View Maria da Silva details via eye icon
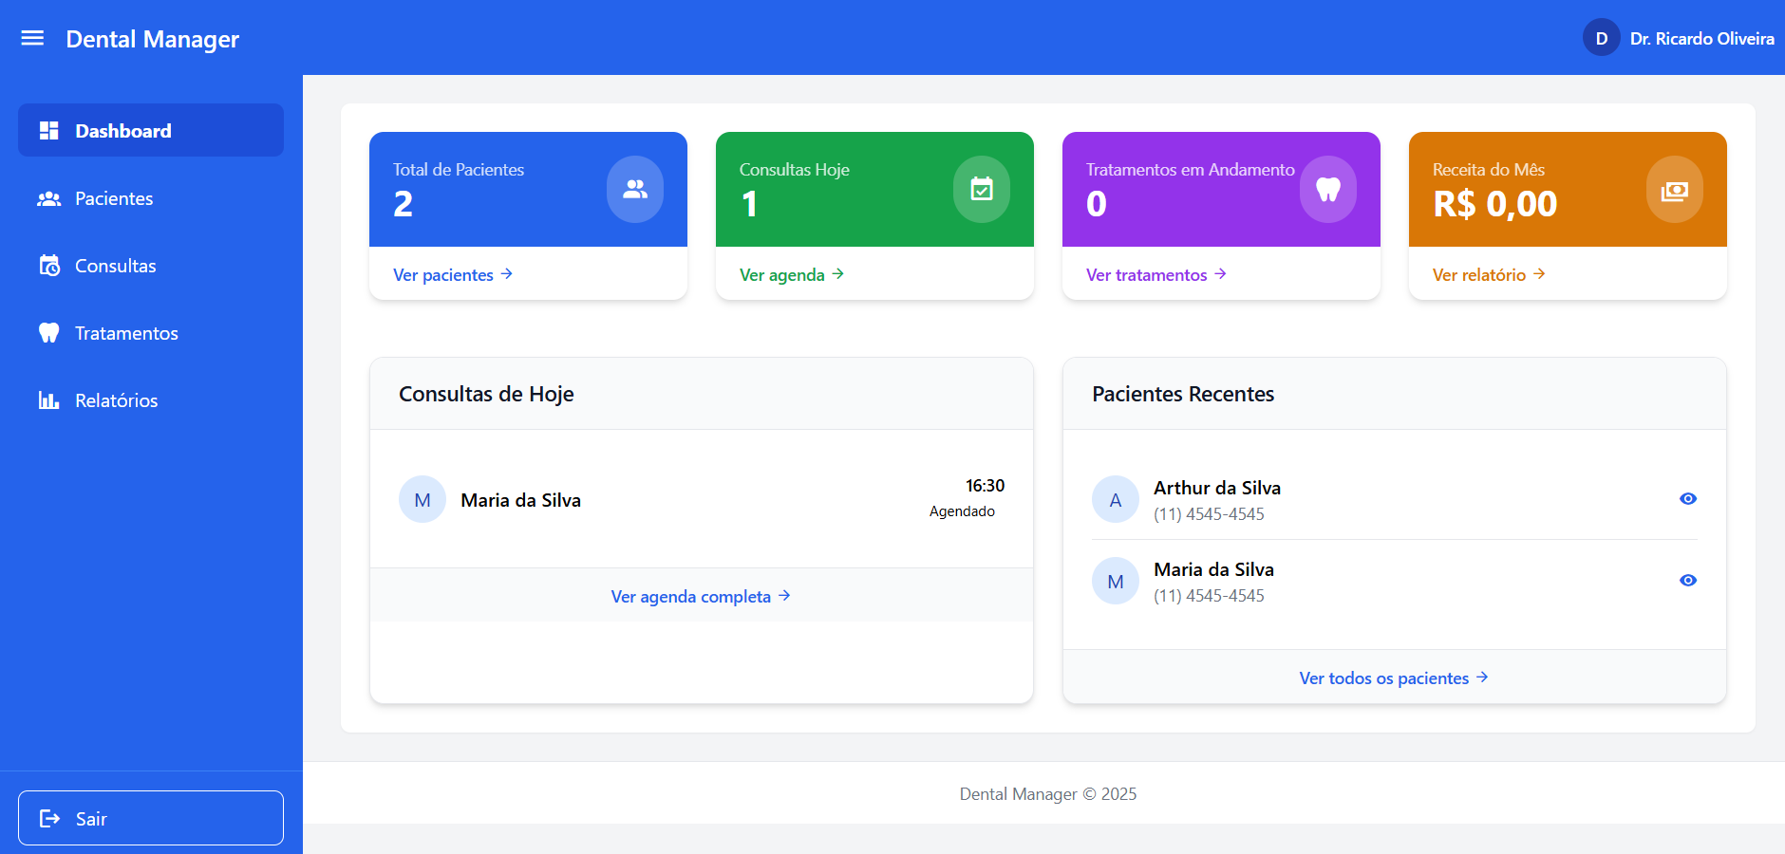Screen dimensions: 1785x854 tap(1687, 581)
